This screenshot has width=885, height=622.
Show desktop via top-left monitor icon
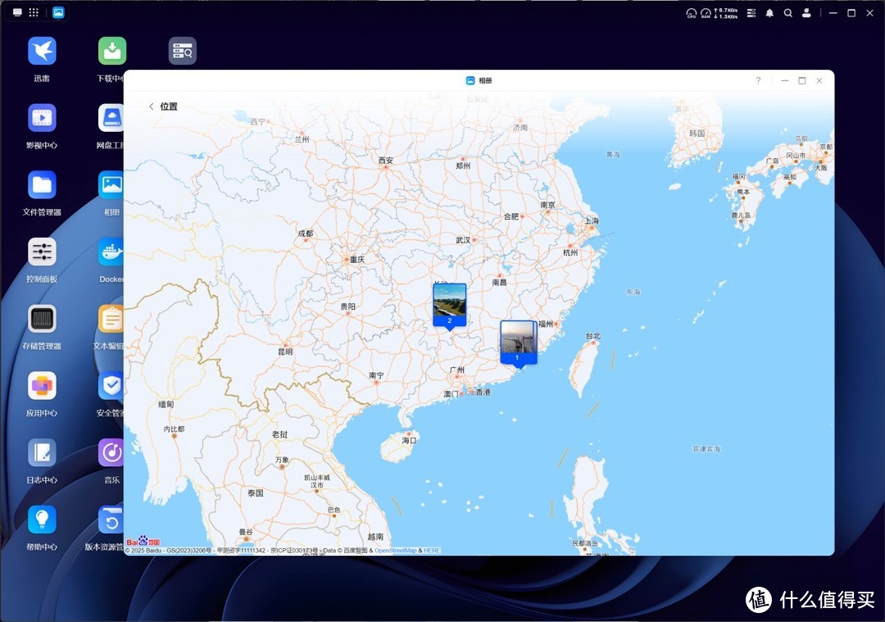(17, 12)
